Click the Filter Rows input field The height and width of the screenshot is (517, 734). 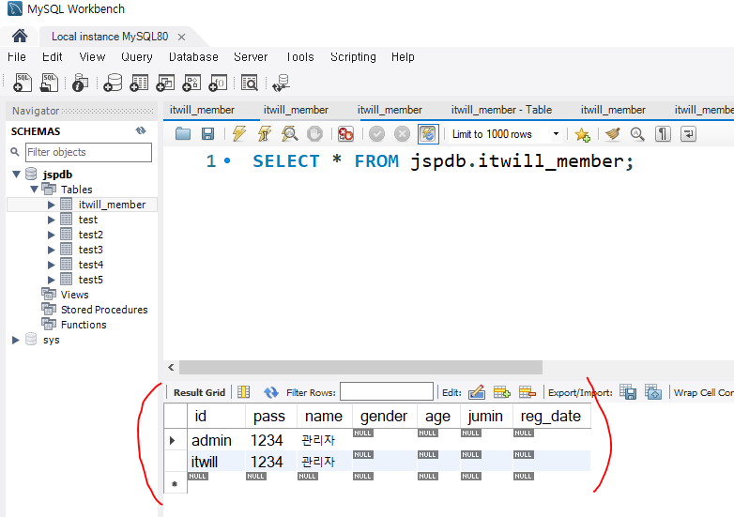[387, 391]
